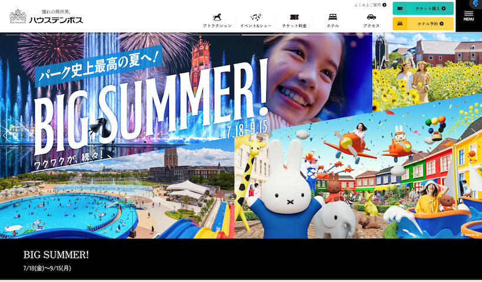Screen dimensions: 482x282
Task: Click the car icon for Access
Action: click(x=371, y=16)
